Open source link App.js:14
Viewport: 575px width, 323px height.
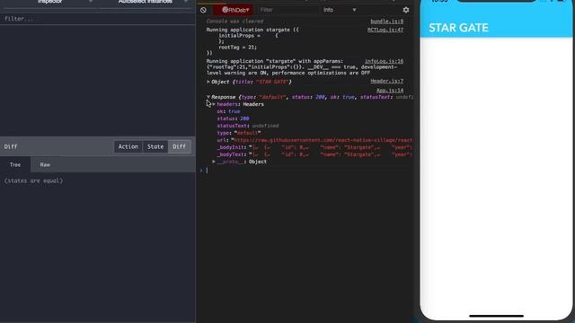click(x=390, y=91)
